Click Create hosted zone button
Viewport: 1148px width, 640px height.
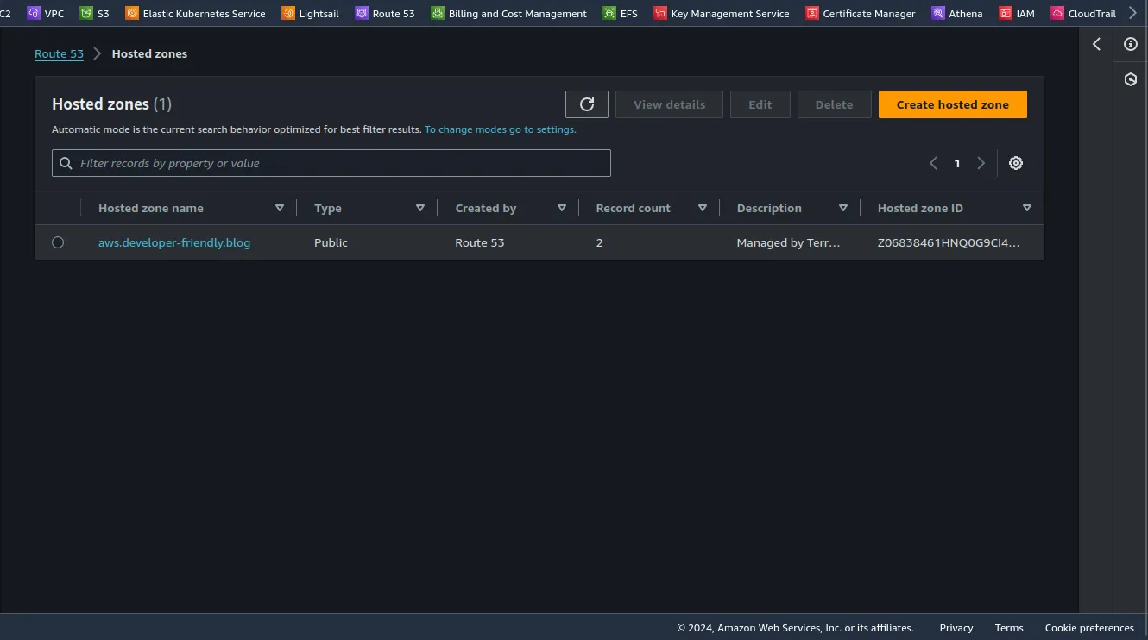pos(952,104)
